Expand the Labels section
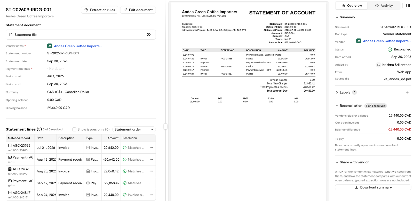Viewport: 413px width, 201px height. [337, 92]
